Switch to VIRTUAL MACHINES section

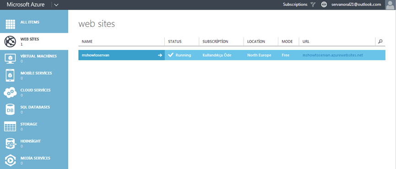point(38,56)
